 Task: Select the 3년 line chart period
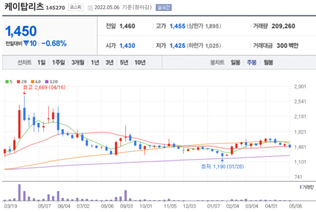coord(110,63)
